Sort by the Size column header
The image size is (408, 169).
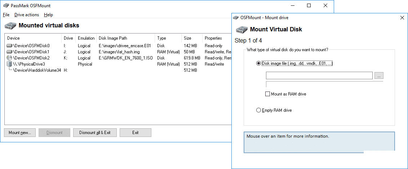point(192,38)
